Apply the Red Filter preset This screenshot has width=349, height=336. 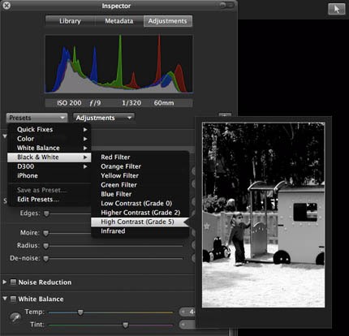pyautogui.click(x=140, y=157)
